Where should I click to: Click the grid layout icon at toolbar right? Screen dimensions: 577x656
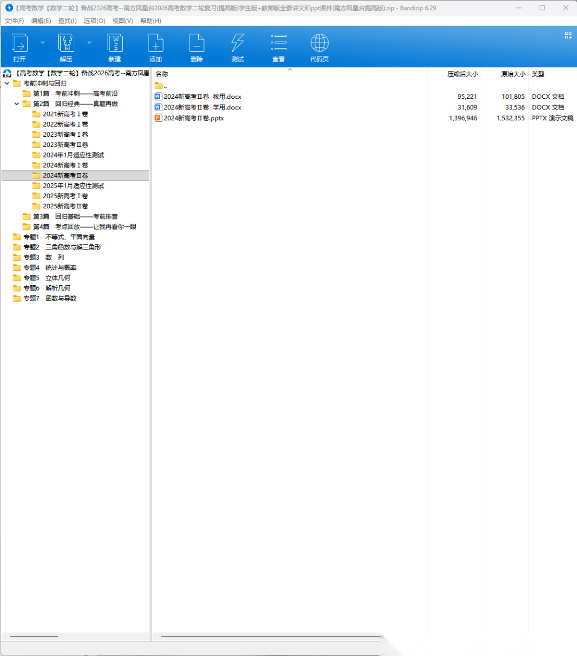[x=568, y=35]
